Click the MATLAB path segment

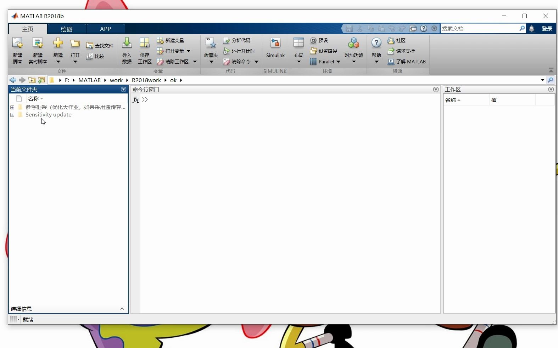click(x=89, y=80)
